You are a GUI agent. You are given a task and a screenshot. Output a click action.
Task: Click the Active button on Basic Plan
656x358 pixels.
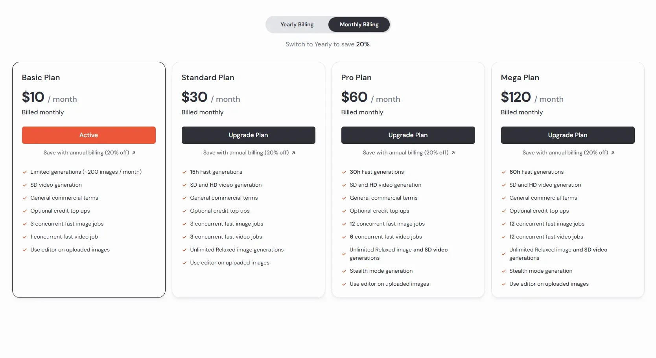click(89, 135)
